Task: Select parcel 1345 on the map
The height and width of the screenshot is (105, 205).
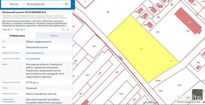Action: (100, 73)
